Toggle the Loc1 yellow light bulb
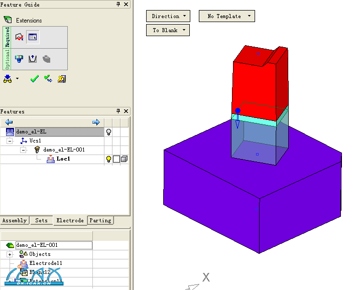356x290 pixels. coord(108,159)
